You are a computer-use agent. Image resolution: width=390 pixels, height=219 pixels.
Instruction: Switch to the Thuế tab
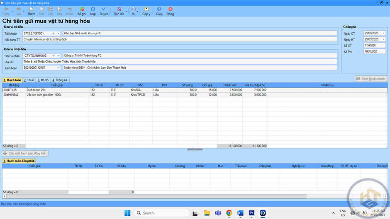click(x=29, y=80)
